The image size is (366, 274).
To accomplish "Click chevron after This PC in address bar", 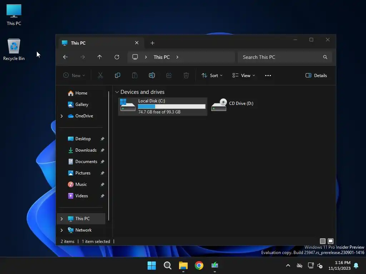I will point(177,57).
